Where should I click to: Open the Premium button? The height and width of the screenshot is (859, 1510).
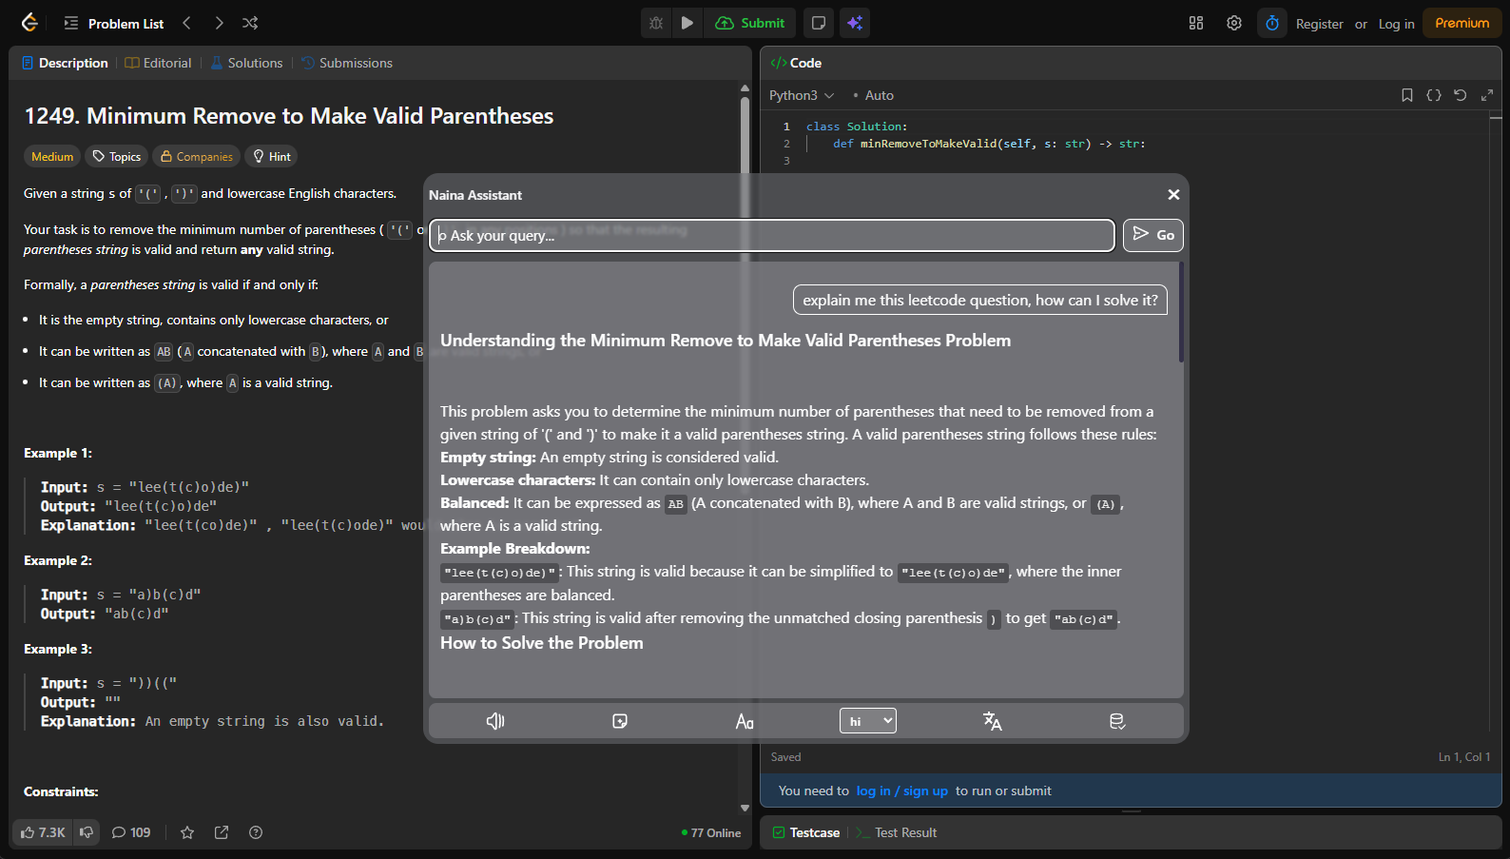point(1462,23)
